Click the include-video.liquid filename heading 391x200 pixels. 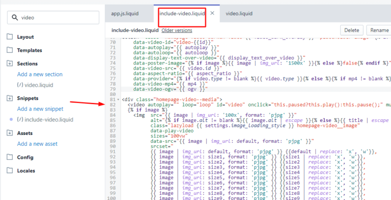pyautogui.click(x=135, y=30)
